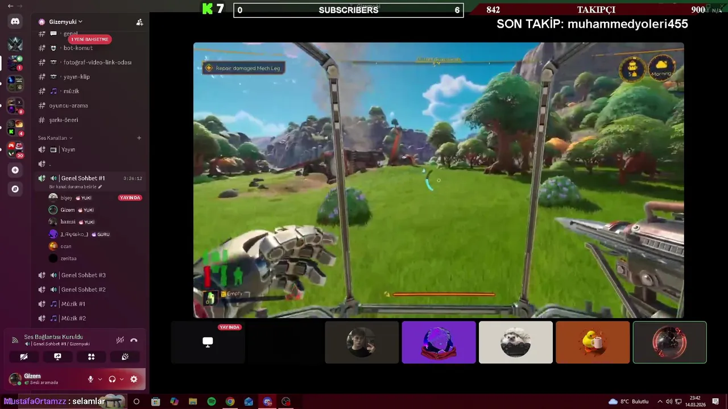Open Spotify from the taskbar

tap(212, 402)
